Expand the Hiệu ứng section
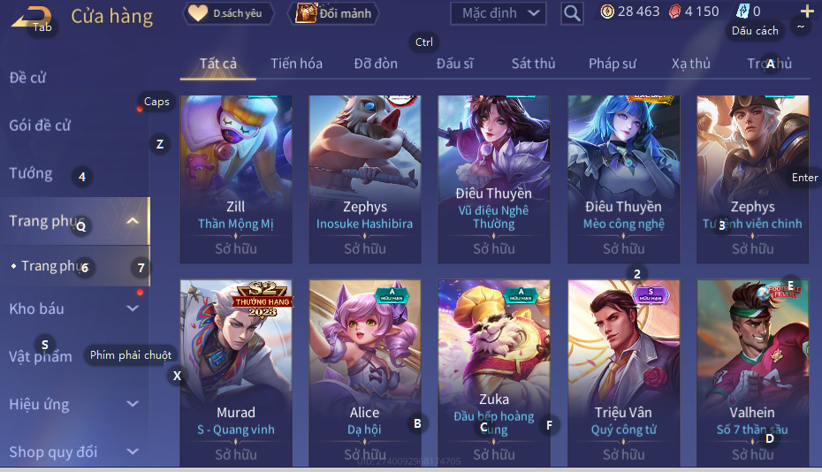 [133, 404]
